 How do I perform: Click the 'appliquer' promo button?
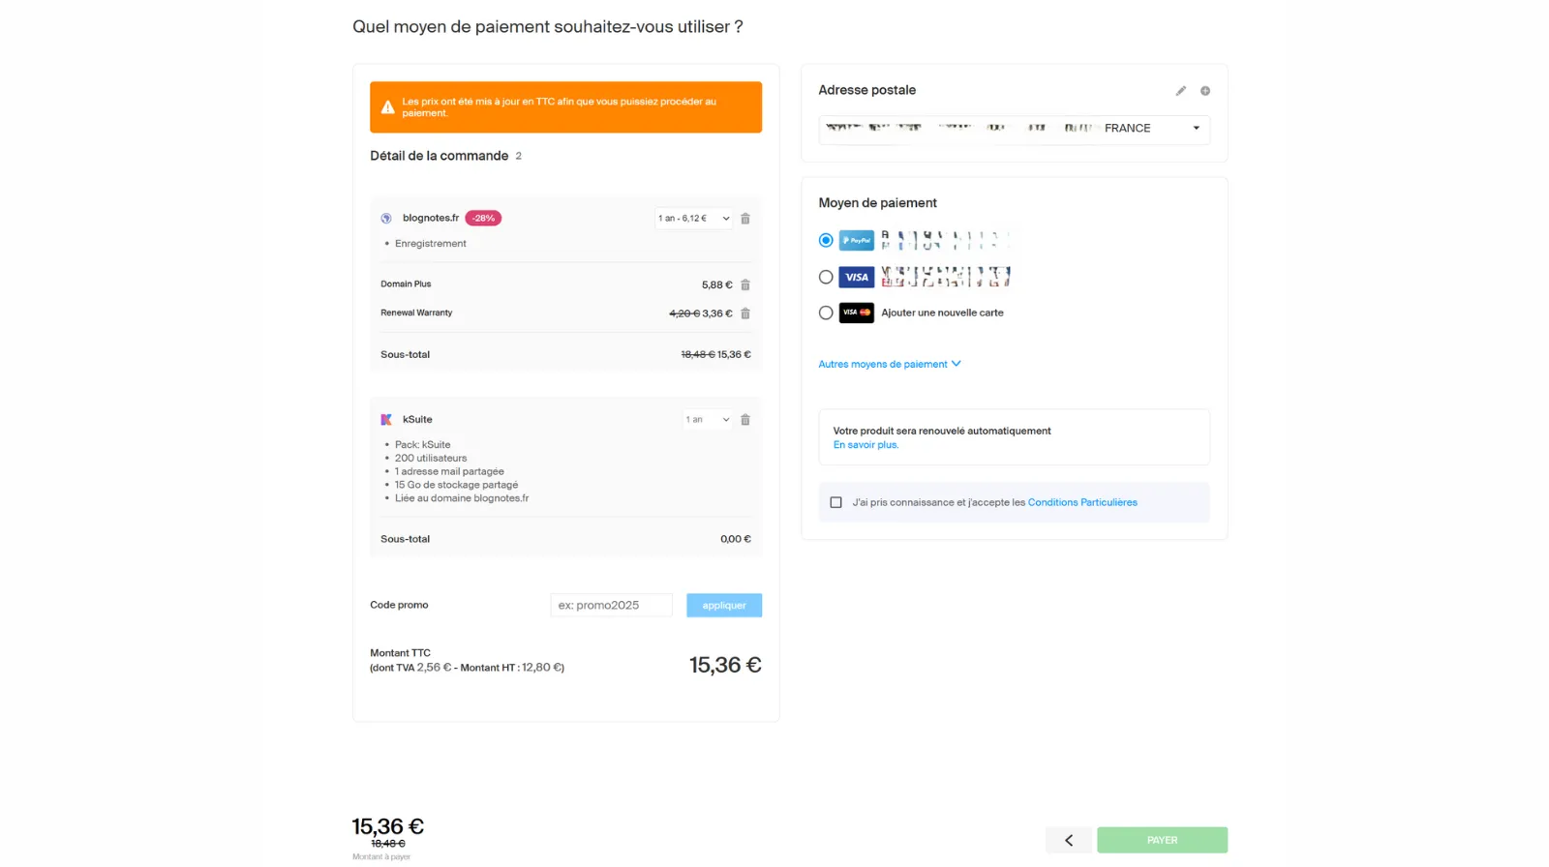[x=724, y=606]
